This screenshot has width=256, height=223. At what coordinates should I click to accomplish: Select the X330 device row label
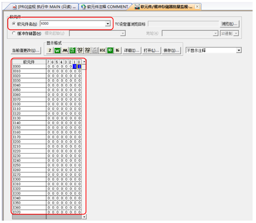point(29,193)
